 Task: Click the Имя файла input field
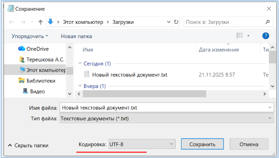pos(164,108)
